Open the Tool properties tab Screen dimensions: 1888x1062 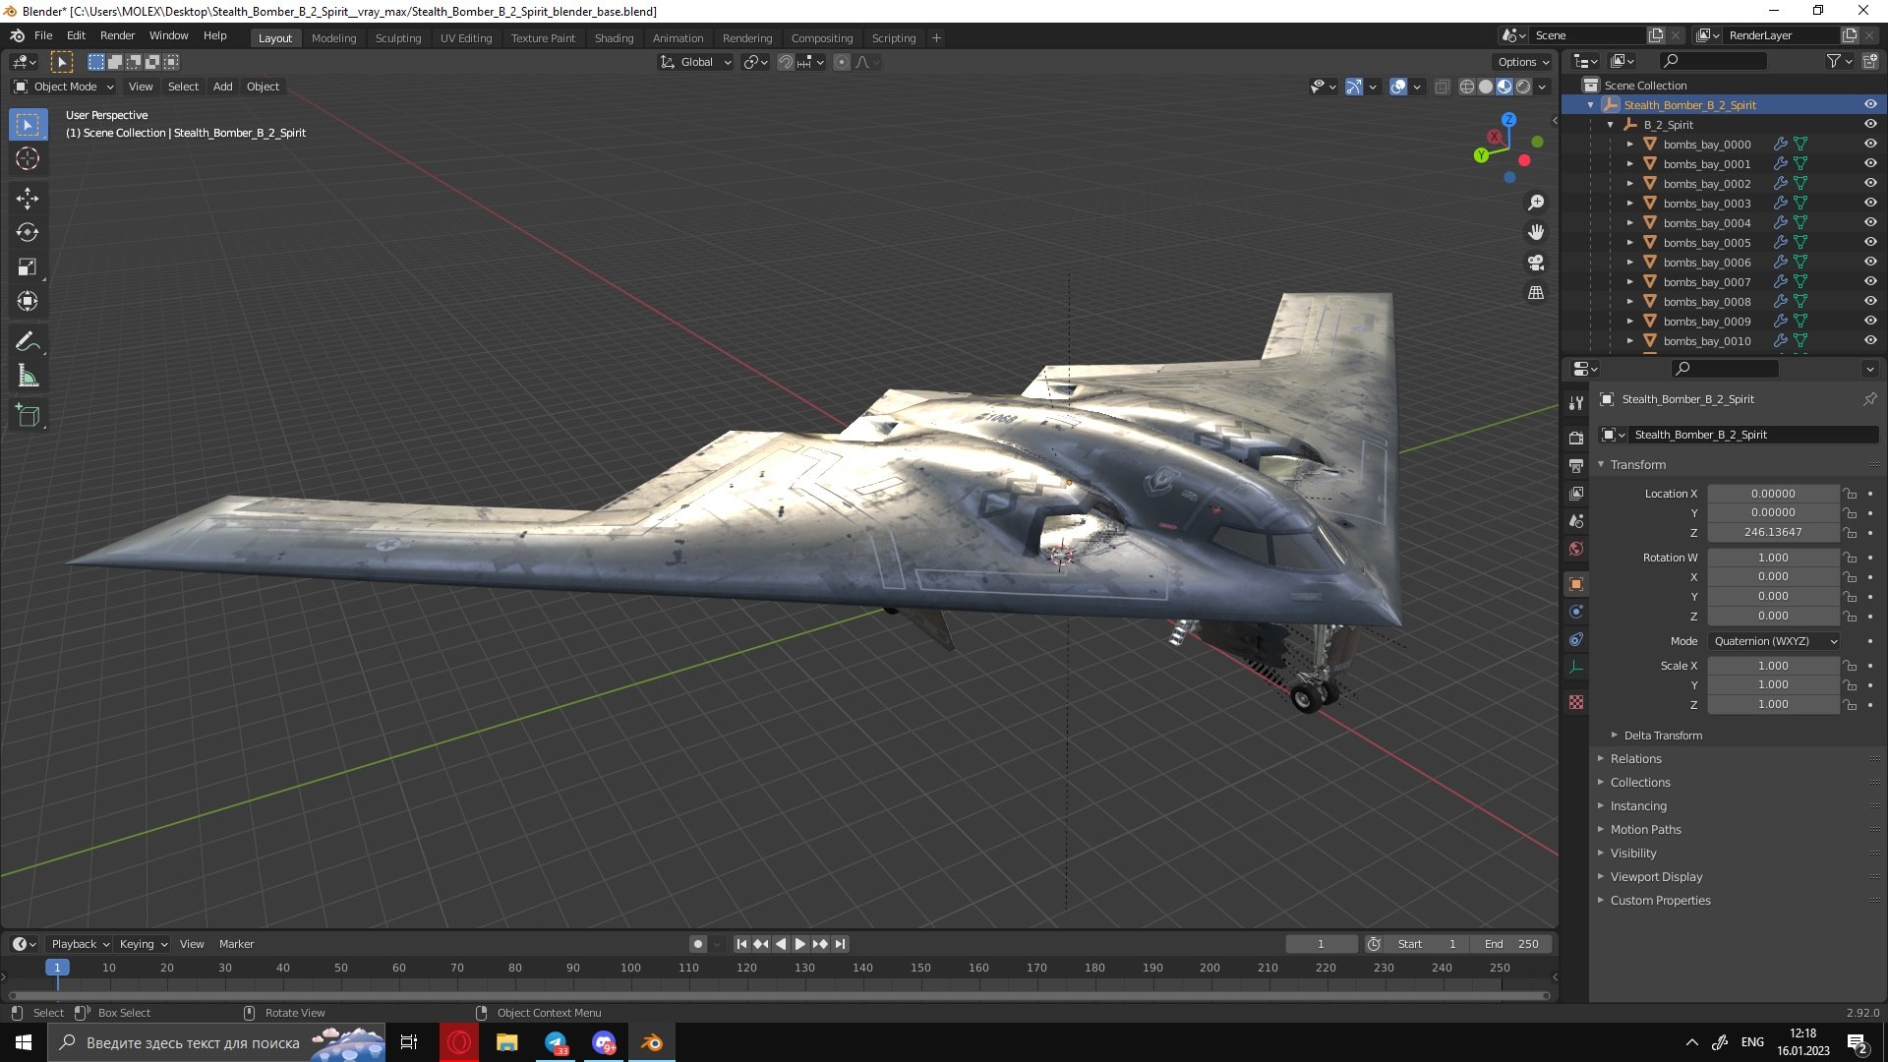(1576, 403)
